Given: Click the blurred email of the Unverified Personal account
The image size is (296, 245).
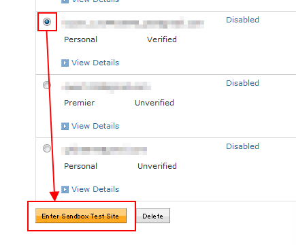Looking at the screenshot, I should coord(104,150).
